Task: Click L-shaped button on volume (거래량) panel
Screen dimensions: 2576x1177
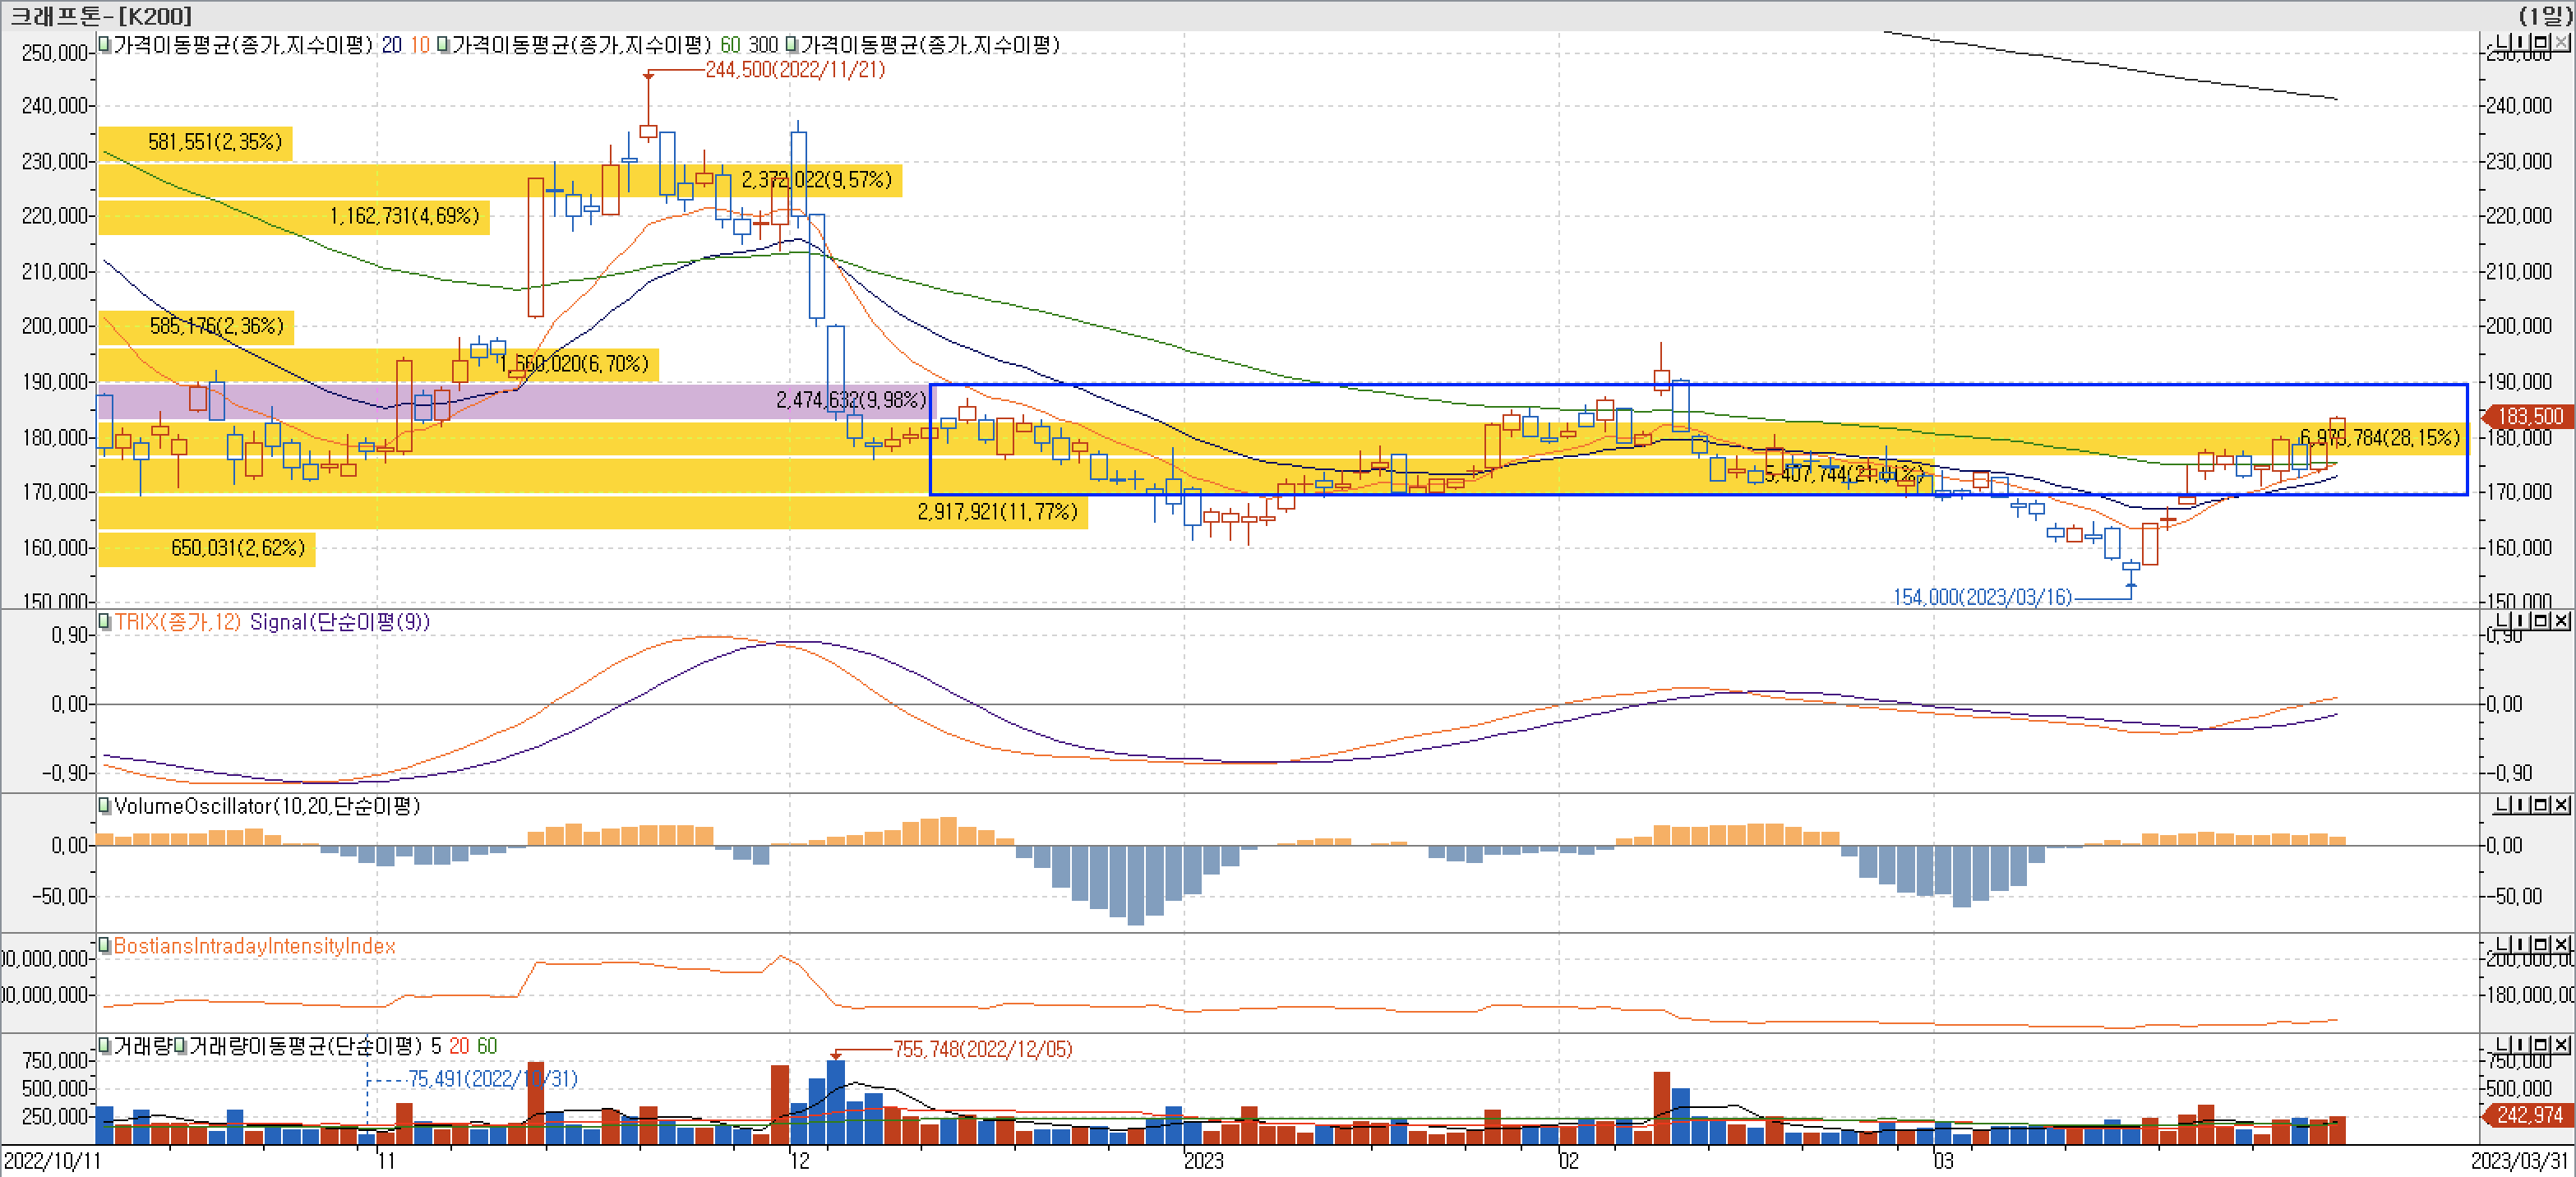Action: 2503,1044
